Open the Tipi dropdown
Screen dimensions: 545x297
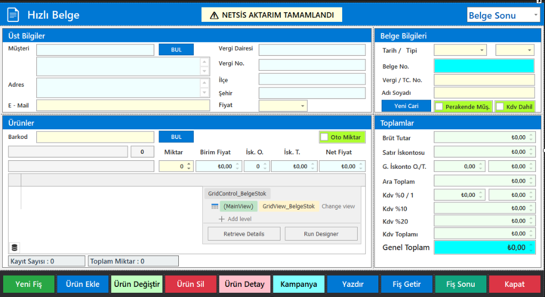click(x=530, y=50)
